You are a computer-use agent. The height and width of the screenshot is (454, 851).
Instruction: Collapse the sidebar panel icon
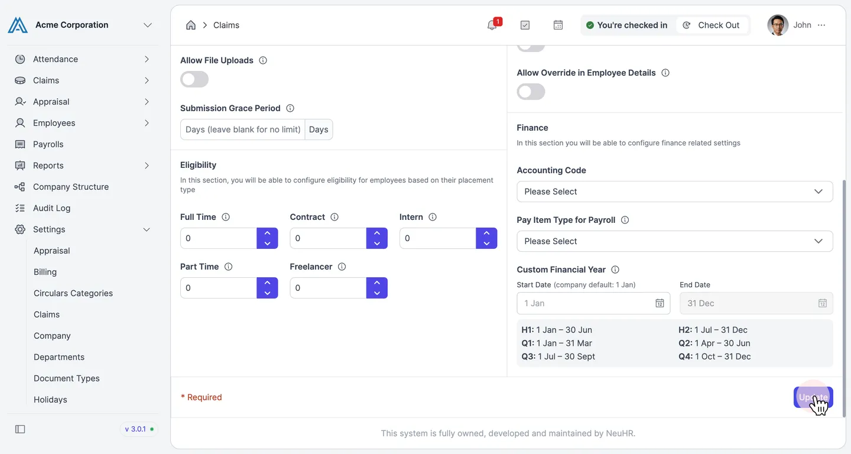(20, 429)
